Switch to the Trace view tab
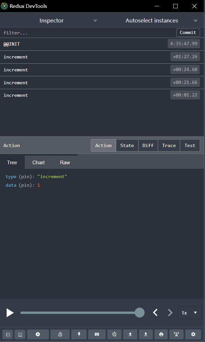 (169, 145)
